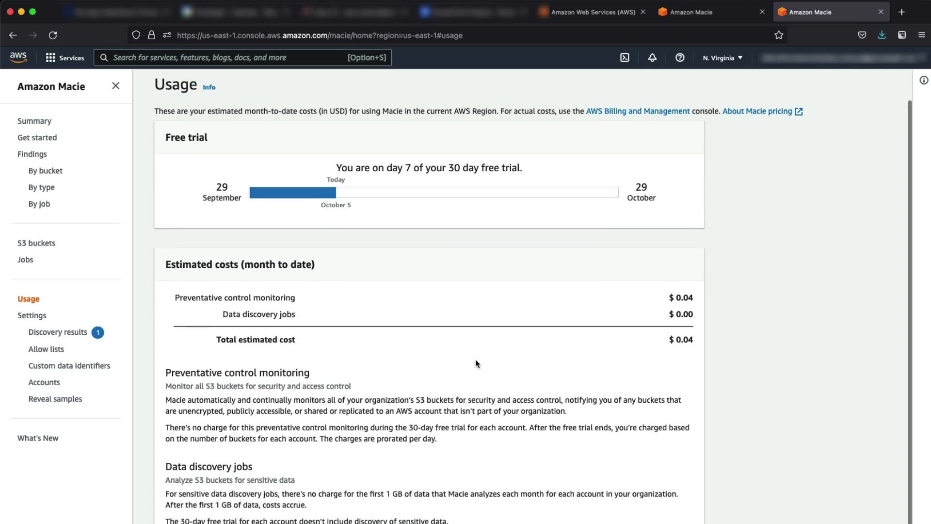The image size is (931, 524).
Task: Switch to Amazon Web Services (AWS) tab
Action: click(x=593, y=12)
